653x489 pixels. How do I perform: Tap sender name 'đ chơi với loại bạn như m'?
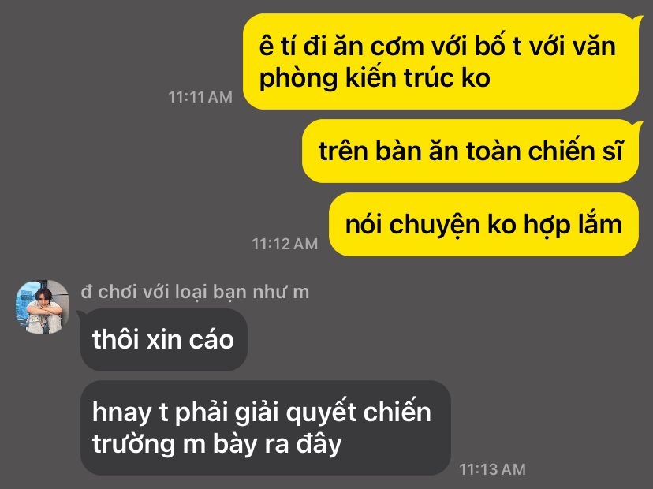pos(195,292)
